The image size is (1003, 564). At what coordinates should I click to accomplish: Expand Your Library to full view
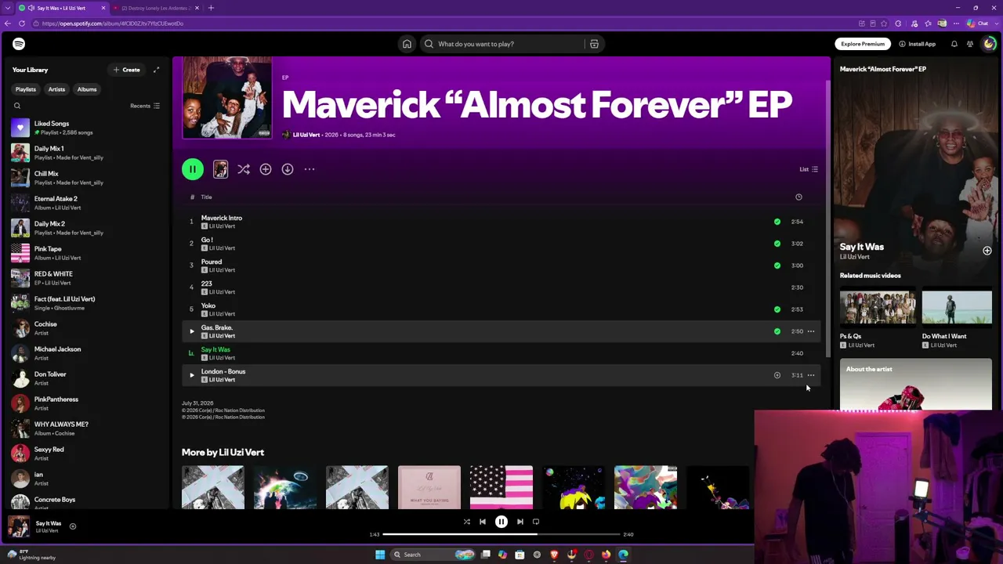point(156,70)
